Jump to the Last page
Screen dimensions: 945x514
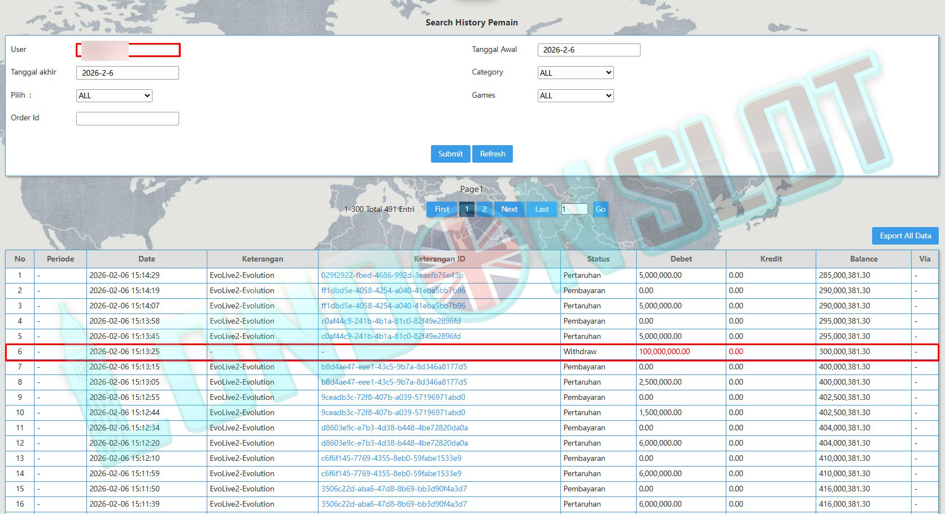point(542,210)
